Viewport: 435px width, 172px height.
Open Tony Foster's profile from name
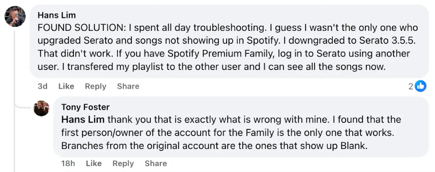(85, 107)
